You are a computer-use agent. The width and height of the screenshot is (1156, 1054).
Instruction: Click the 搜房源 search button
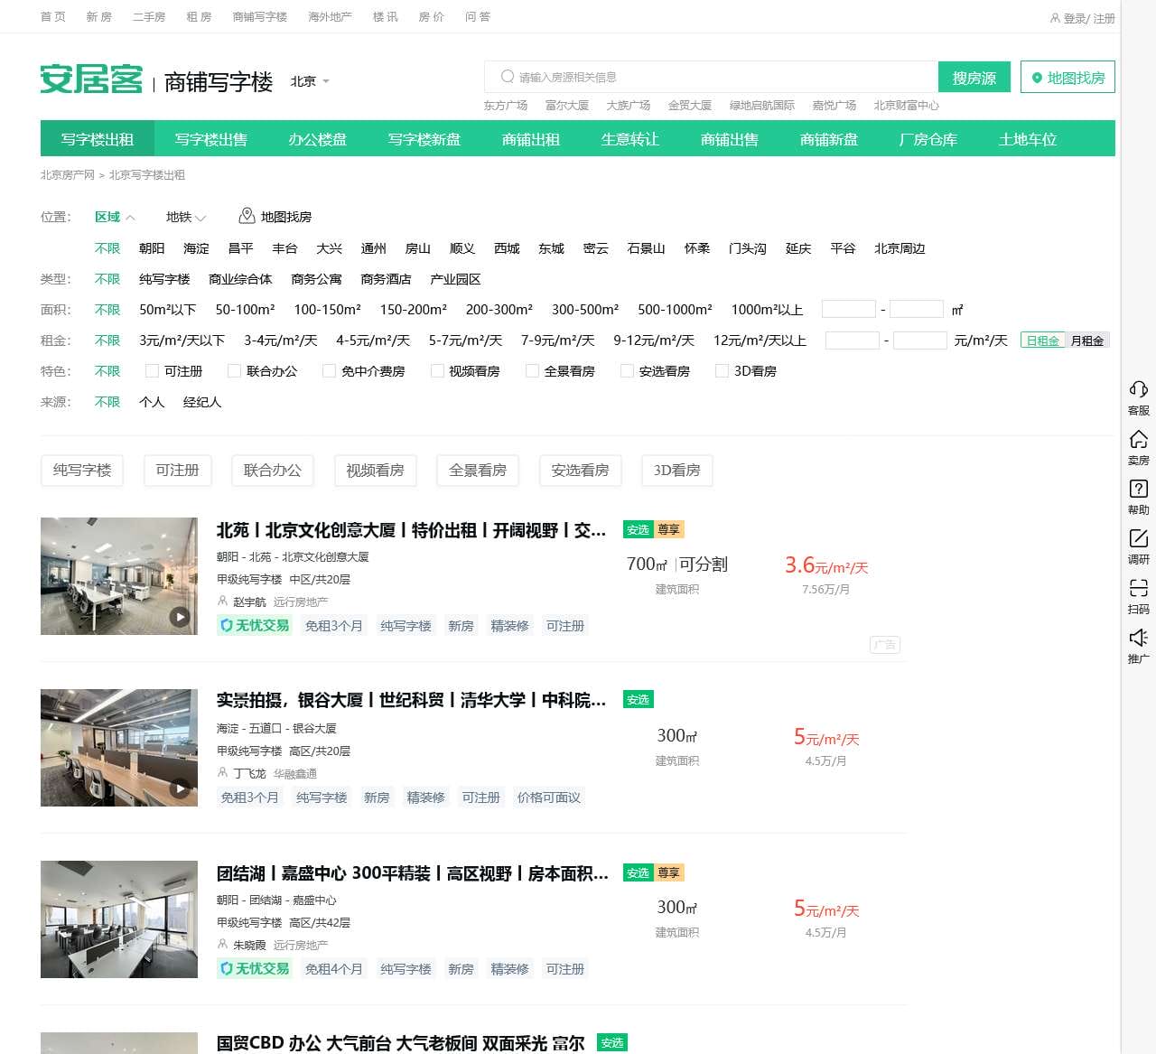pyautogui.click(x=974, y=78)
